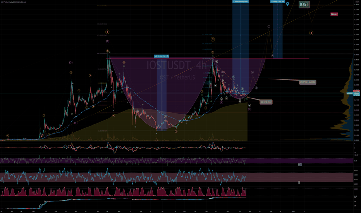This screenshot has width=361, height=213.
Task: Select the red Master label
Action: tap(334, 14)
